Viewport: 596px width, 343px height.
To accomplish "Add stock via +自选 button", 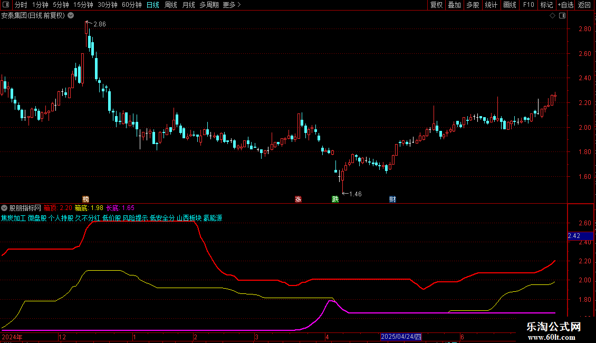I will tap(565, 5).
